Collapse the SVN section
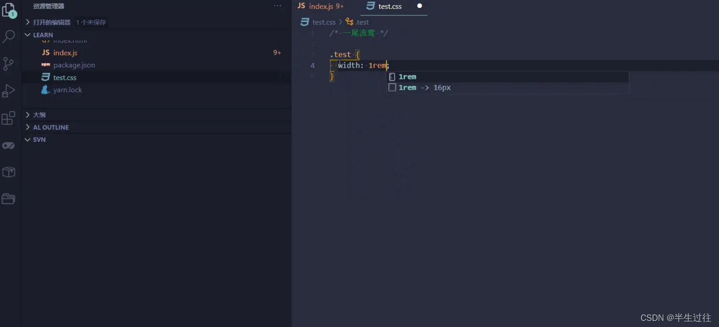Image resolution: width=719 pixels, height=327 pixels. pos(156,139)
